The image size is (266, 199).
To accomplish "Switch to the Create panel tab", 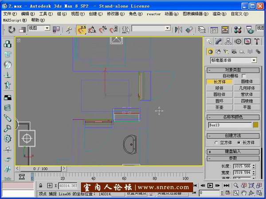I will coord(209,42).
